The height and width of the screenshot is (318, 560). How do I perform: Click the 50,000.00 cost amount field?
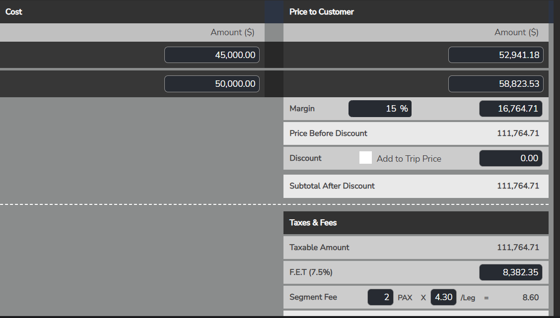[x=211, y=84]
